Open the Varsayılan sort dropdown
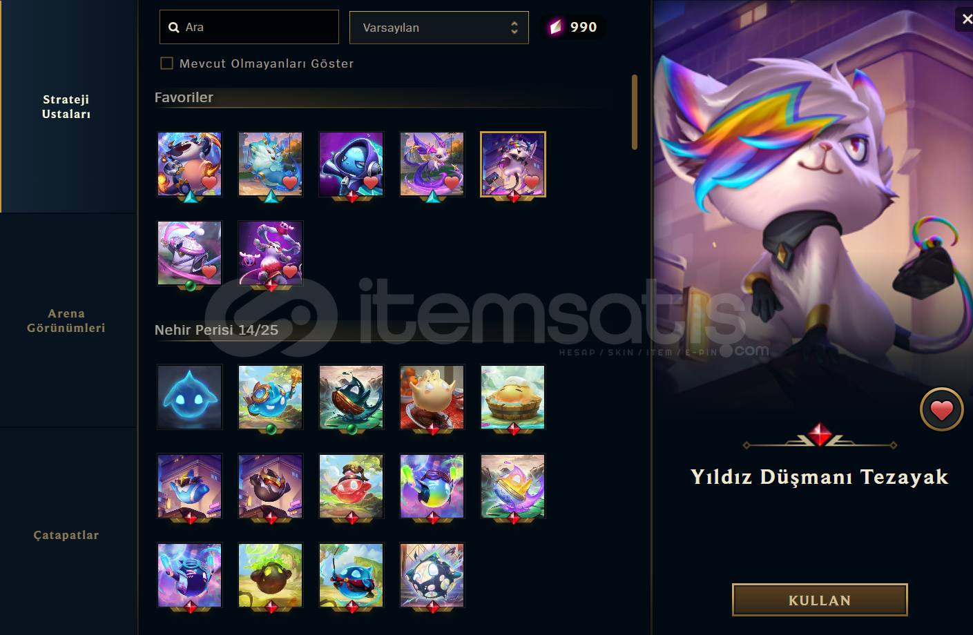This screenshot has height=635, width=973. [439, 28]
